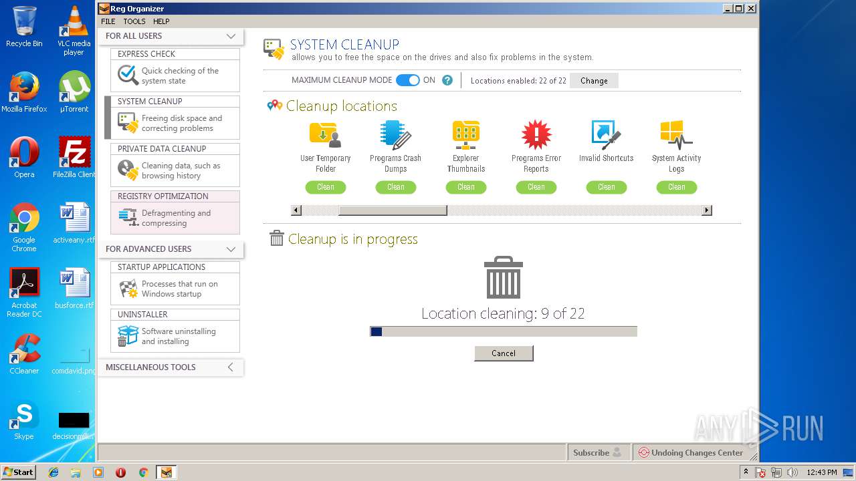Open the FILE menu
The image size is (856, 481).
point(108,21)
